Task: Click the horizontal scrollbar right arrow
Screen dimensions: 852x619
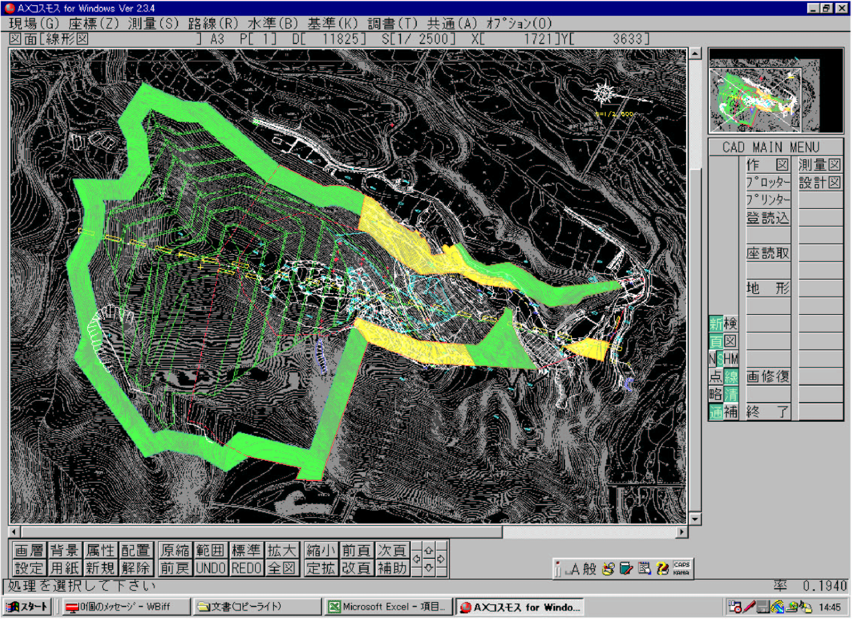Action: pyautogui.click(x=682, y=532)
